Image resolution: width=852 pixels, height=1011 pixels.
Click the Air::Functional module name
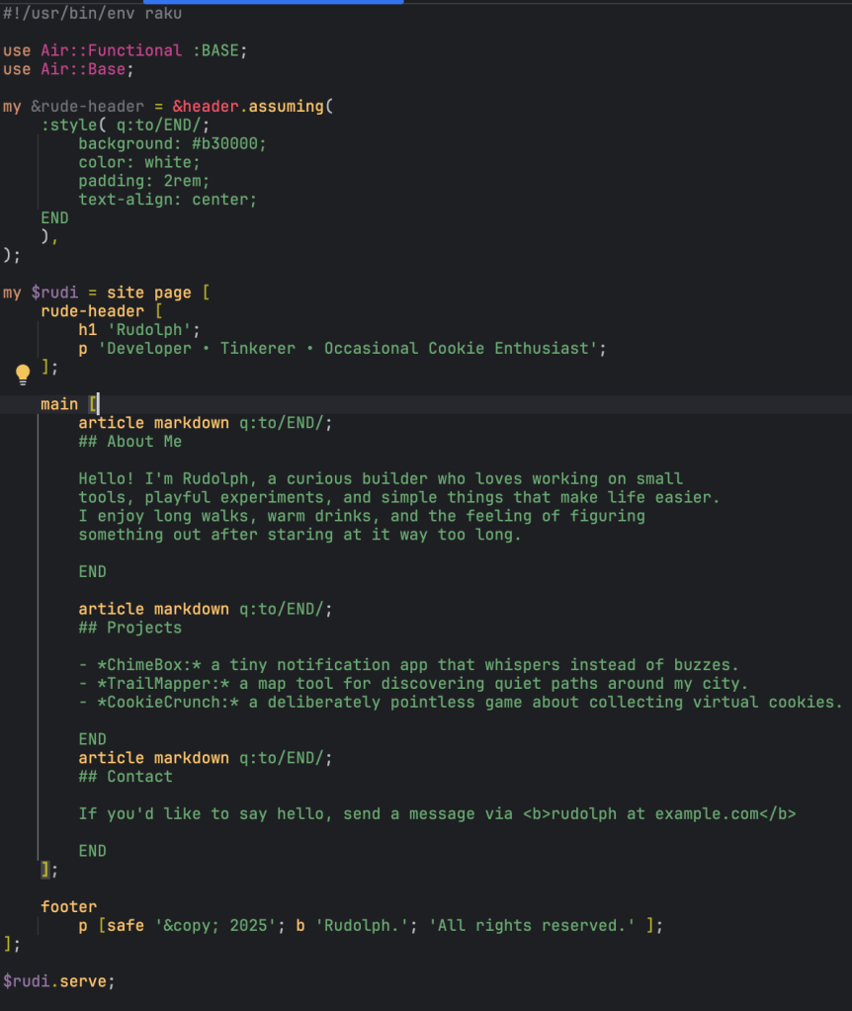coord(111,50)
